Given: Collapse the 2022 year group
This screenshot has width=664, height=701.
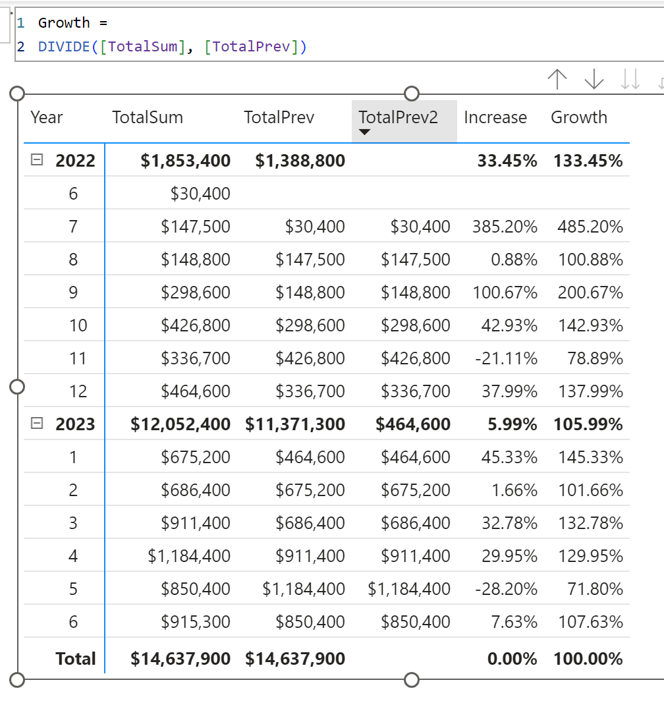Looking at the screenshot, I should (x=38, y=160).
